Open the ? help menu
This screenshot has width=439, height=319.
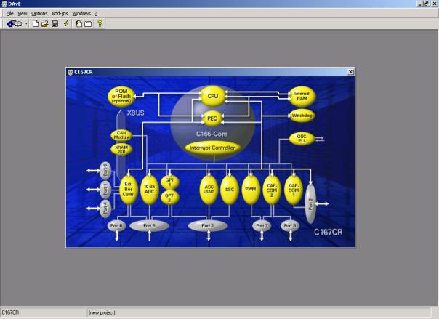pos(96,13)
